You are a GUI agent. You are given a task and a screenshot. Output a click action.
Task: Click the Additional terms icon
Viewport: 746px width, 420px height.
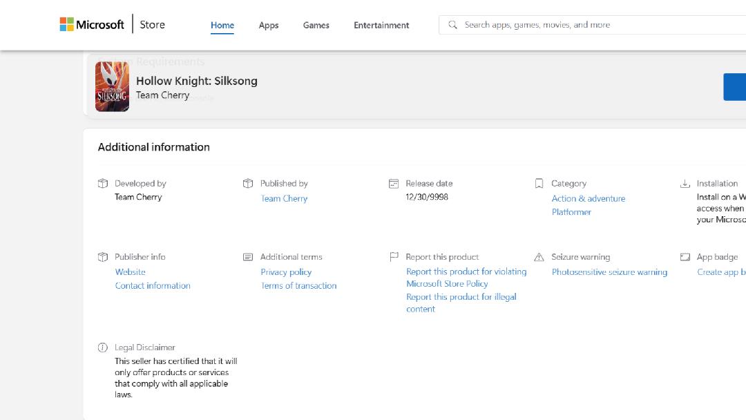248,257
